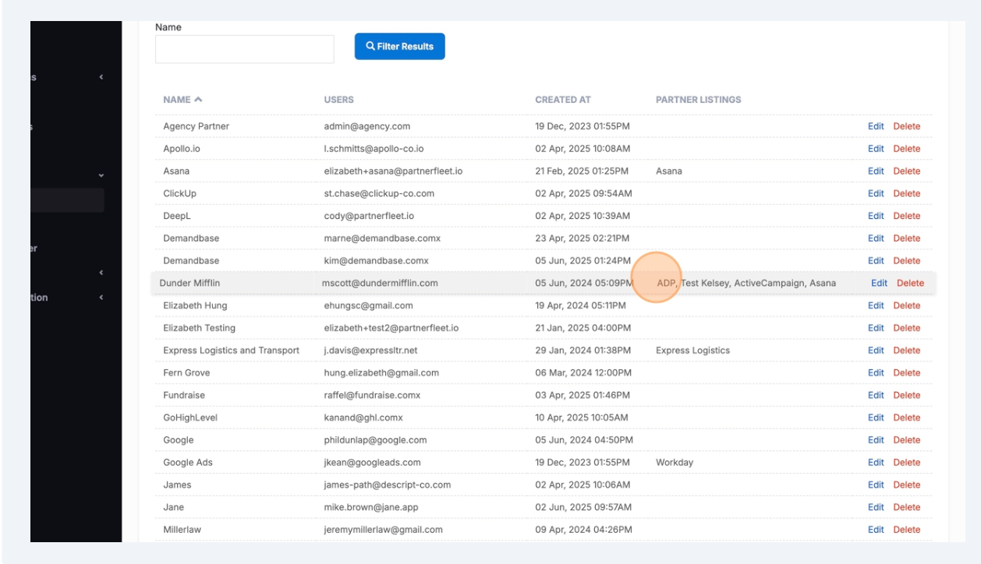
Task: Edit the Elizabeth Testing row
Action: coord(876,328)
